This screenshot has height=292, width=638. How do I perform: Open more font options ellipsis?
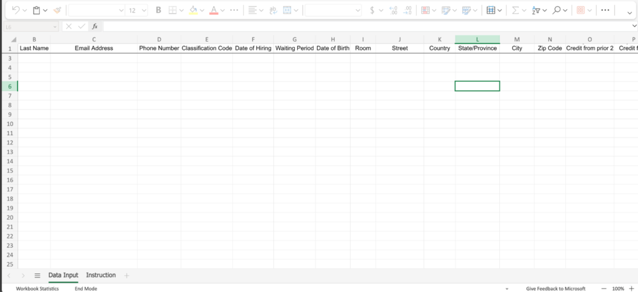(x=234, y=10)
